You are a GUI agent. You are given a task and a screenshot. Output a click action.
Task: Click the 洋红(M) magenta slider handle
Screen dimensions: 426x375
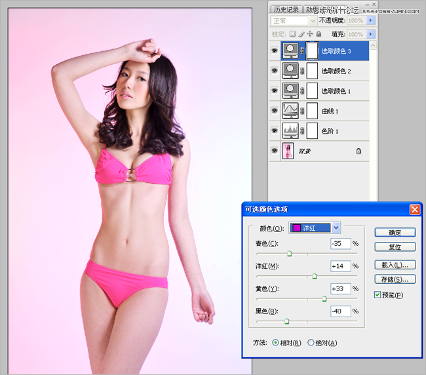coord(315,276)
